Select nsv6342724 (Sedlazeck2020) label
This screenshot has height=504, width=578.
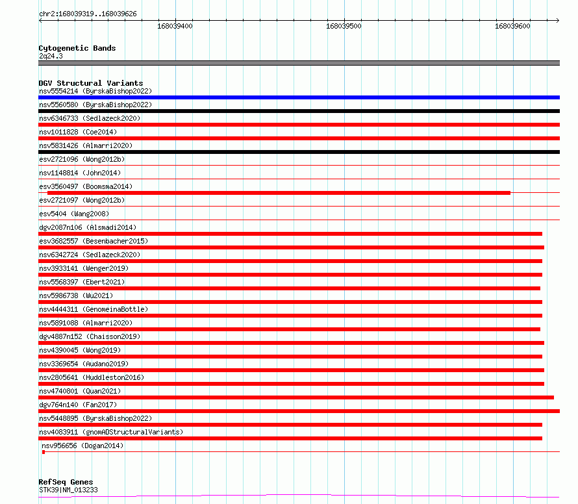pyautogui.click(x=90, y=255)
